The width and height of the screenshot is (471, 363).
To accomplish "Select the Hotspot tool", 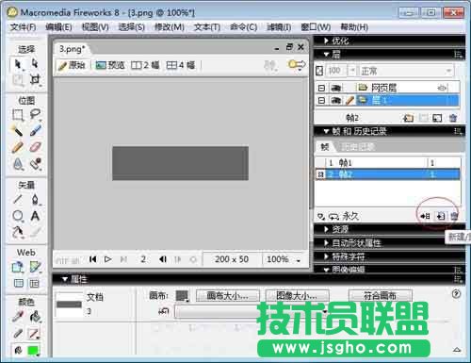I will pos(18,267).
